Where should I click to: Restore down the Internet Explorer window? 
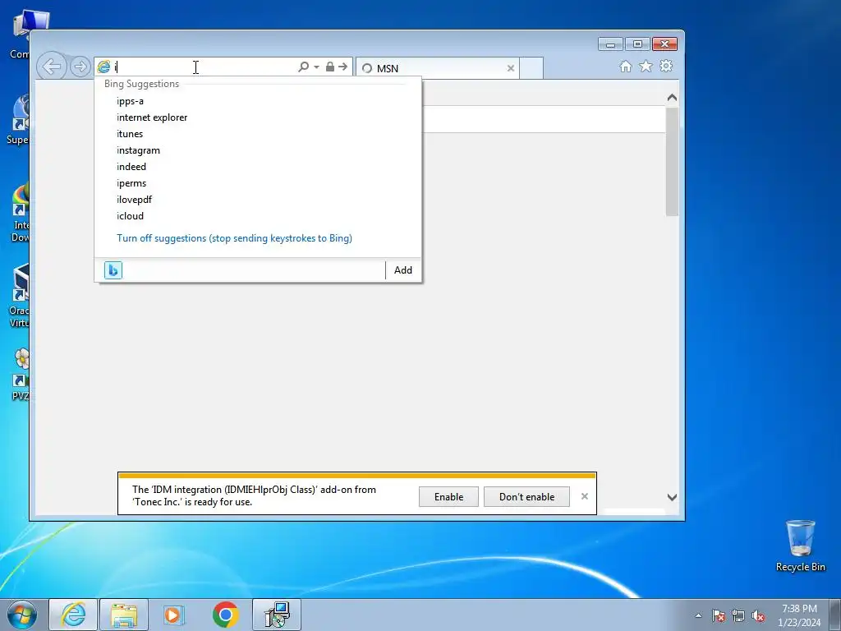click(x=637, y=44)
